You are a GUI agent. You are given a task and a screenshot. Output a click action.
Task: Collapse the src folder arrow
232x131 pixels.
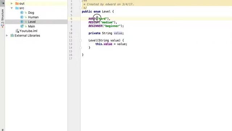pos(12,8)
